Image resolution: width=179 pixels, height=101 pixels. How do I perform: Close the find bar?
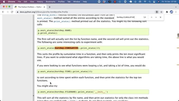point(160,17)
